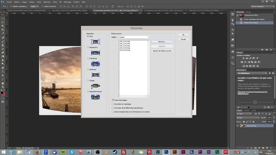The height and width of the screenshot is (155, 276).
Task: Open the Calque dropdown in options bar
Action: click(x=34, y=6)
